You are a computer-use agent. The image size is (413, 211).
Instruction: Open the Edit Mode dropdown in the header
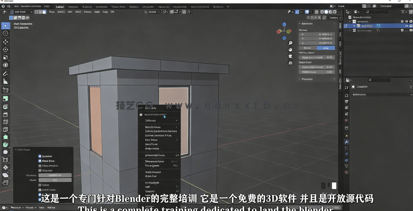click(21, 12)
